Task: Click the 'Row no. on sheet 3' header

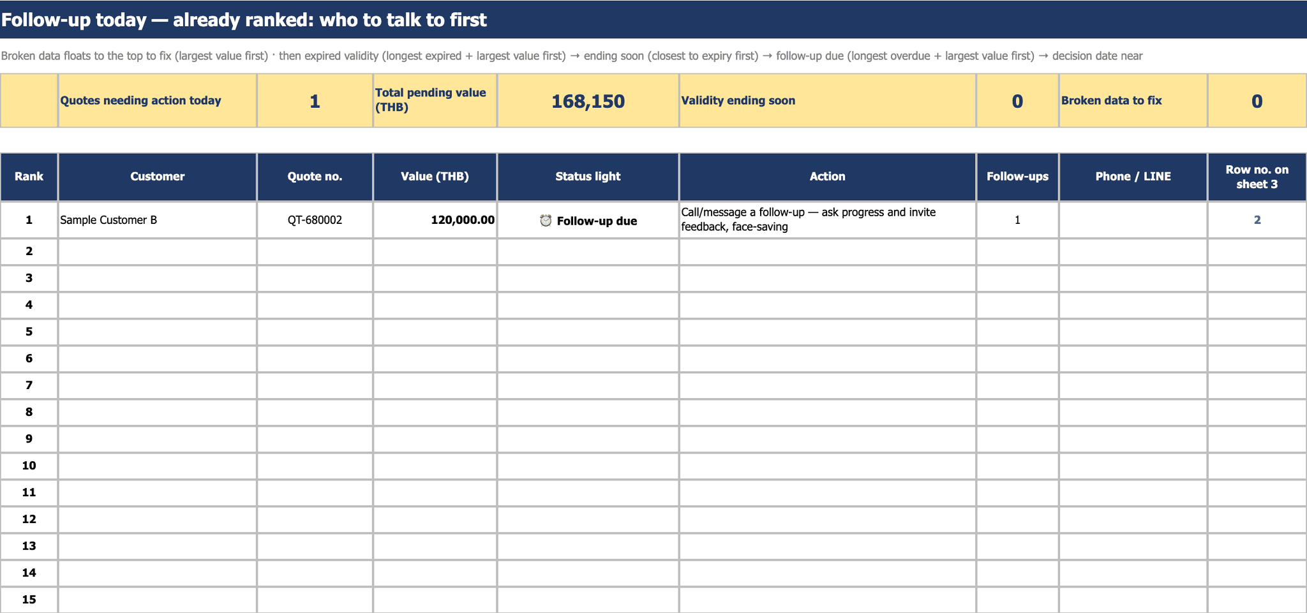Action: pos(1257,177)
